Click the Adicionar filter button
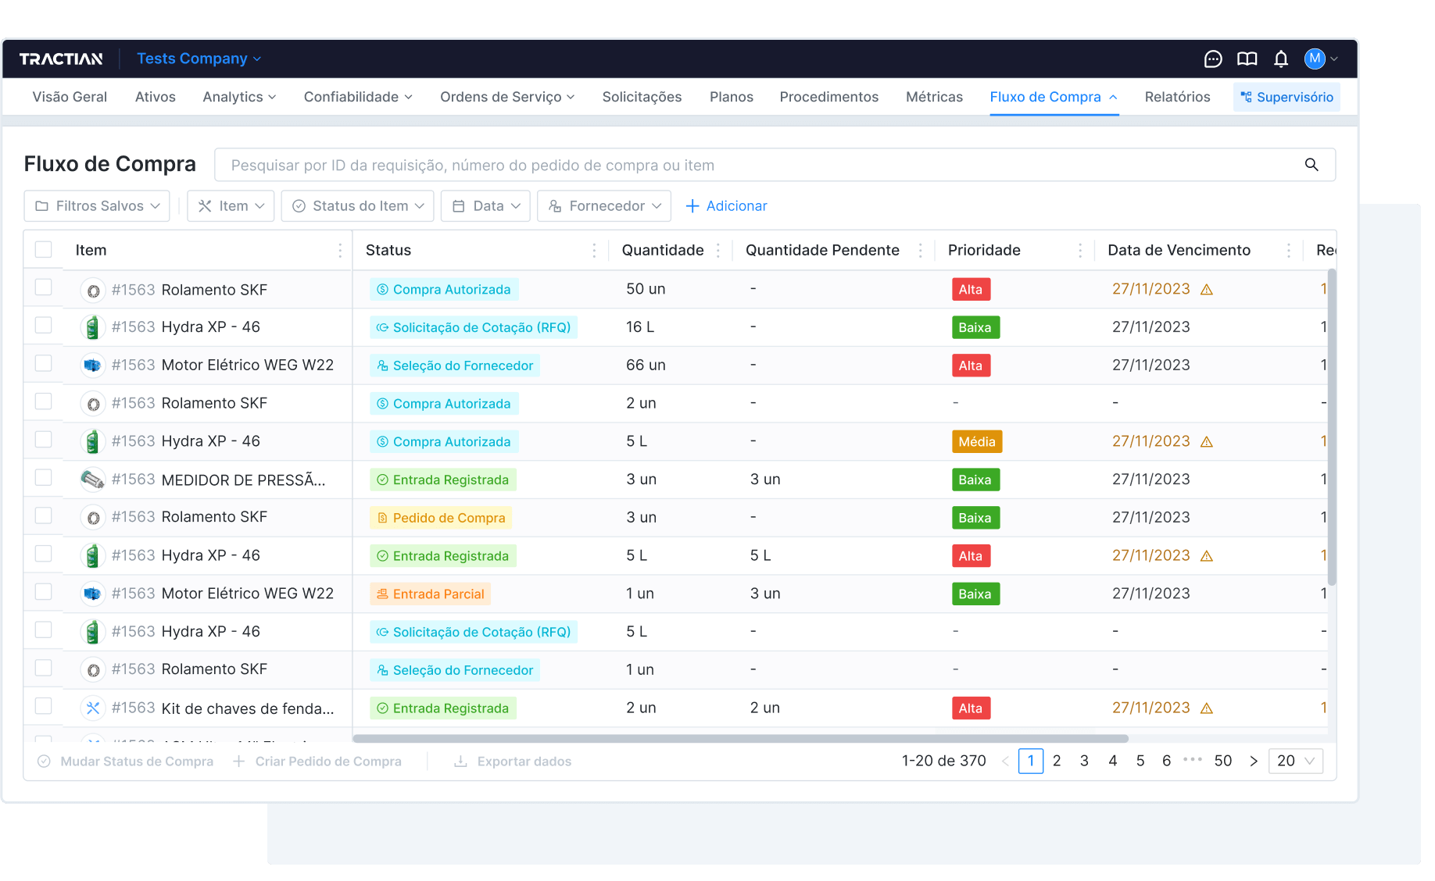Image resolution: width=1435 pixels, height=881 pixels. pos(726,206)
